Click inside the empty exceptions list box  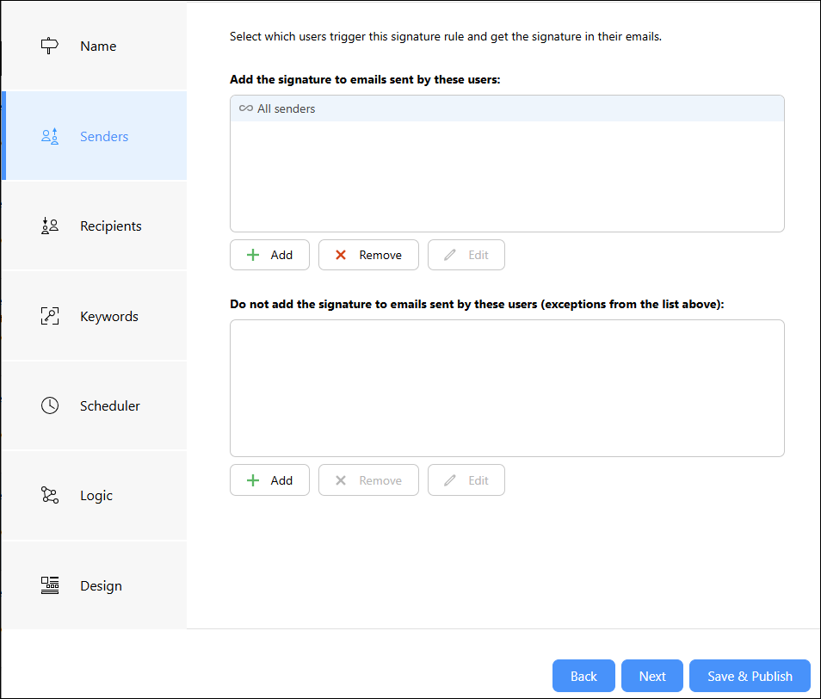(507, 388)
